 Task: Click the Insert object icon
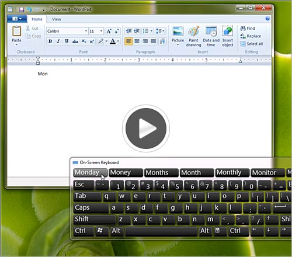[228, 31]
